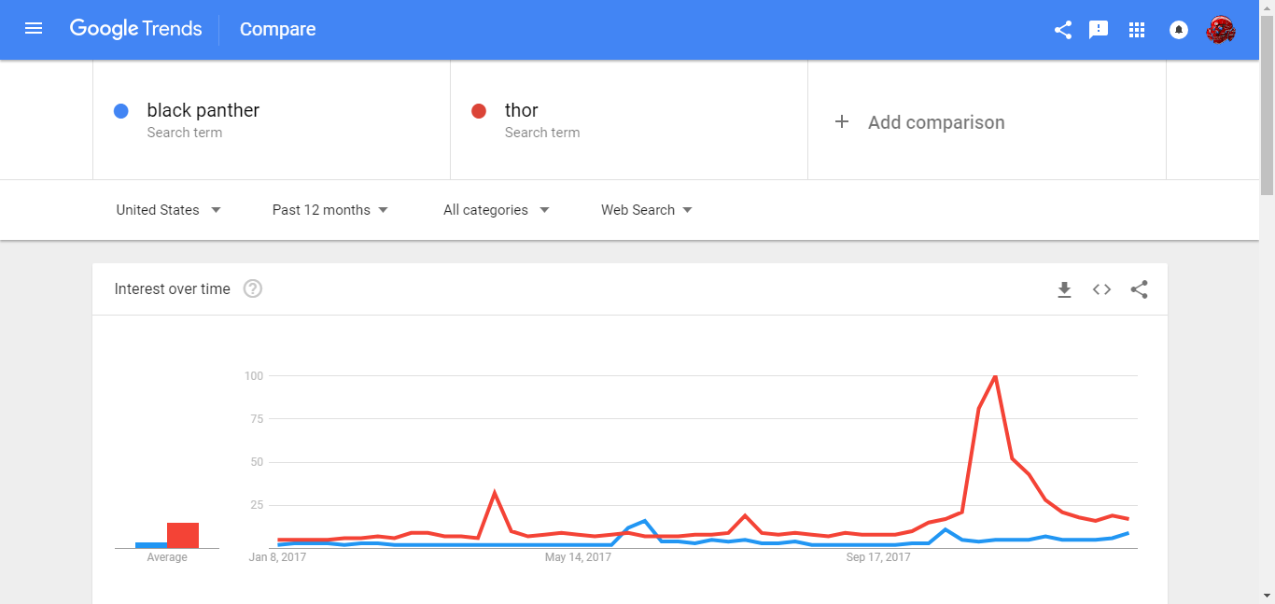Open the Interest over time help icon
The image size is (1275, 604).
point(253,289)
